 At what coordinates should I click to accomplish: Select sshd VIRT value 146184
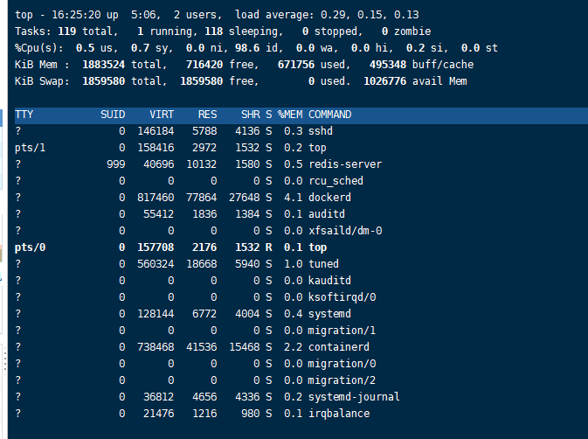coord(156,131)
